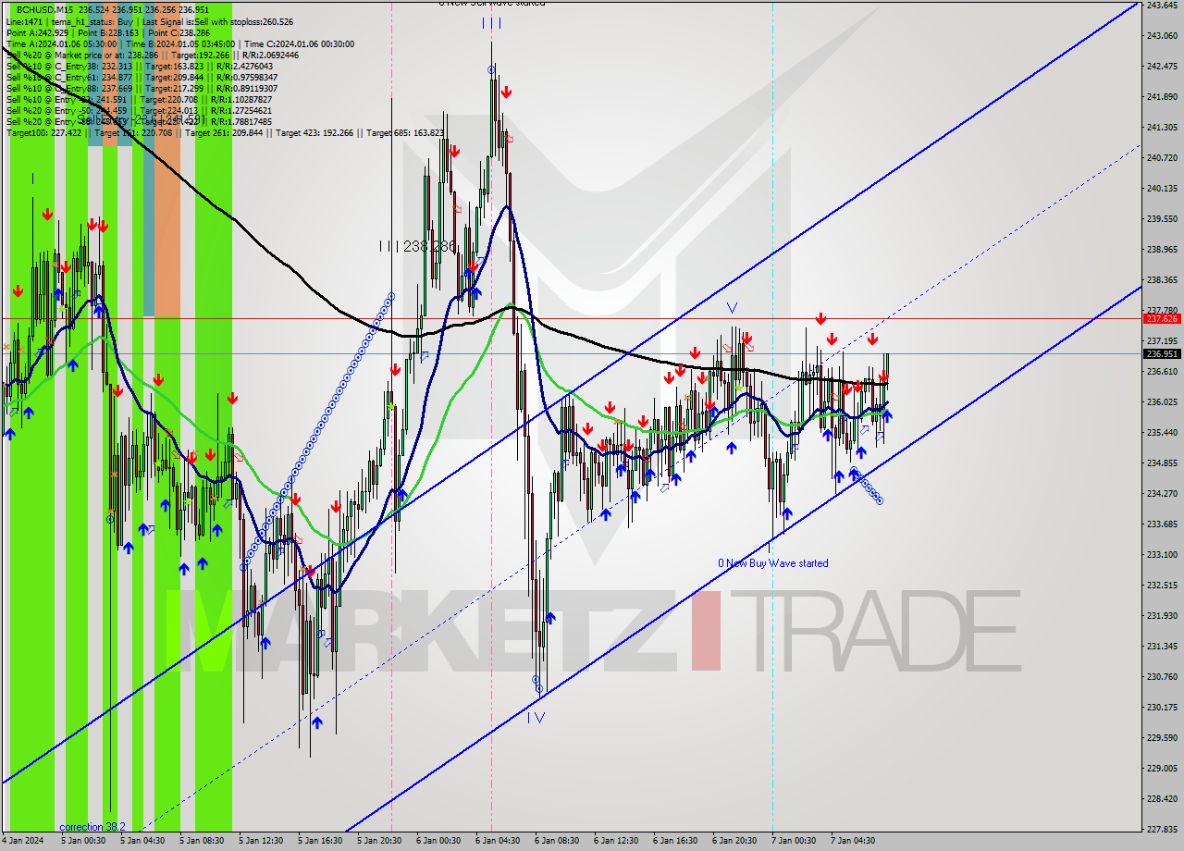The image size is (1184, 851).
Task: Click the '5 Jan 20:30' time label
Action: pyautogui.click(x=379, y=841)
